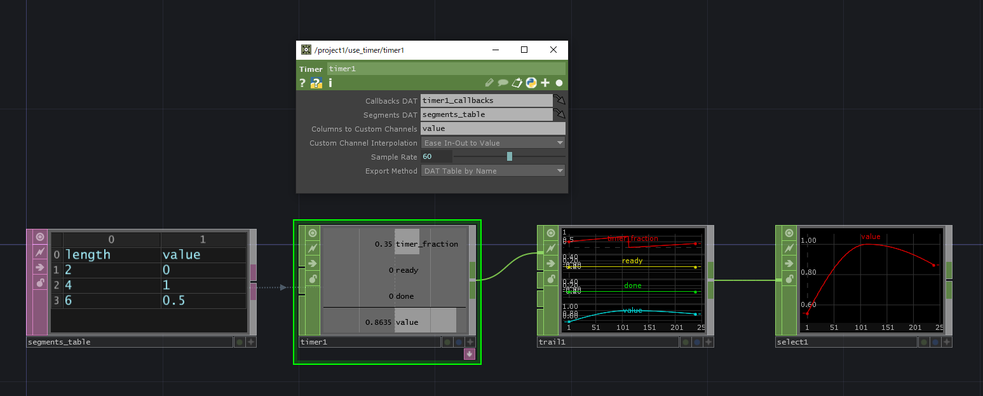Click blue flag on select1 footer
This screenshot has width=983, height=396.
[x=935, y=342]
